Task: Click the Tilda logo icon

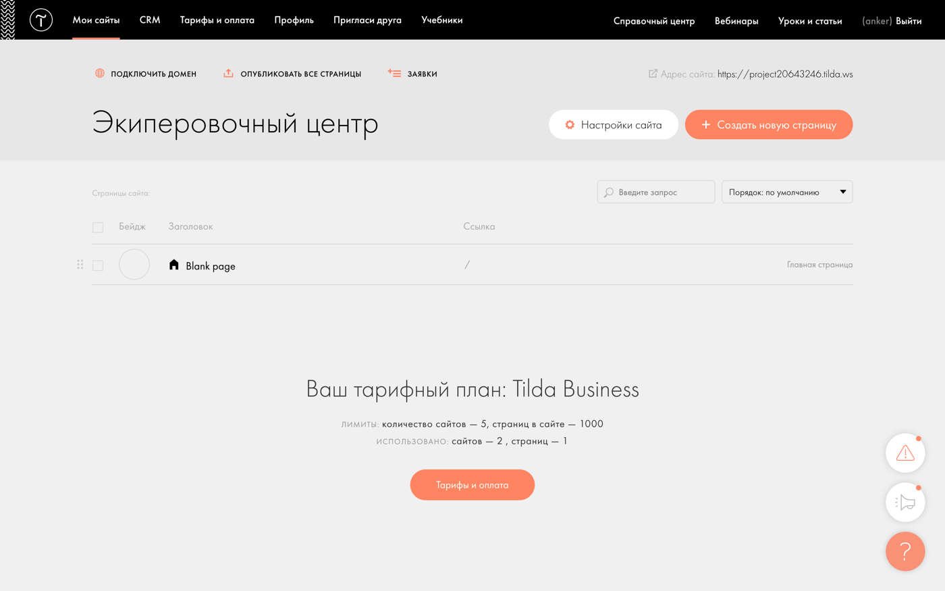Action: [41, 20]
